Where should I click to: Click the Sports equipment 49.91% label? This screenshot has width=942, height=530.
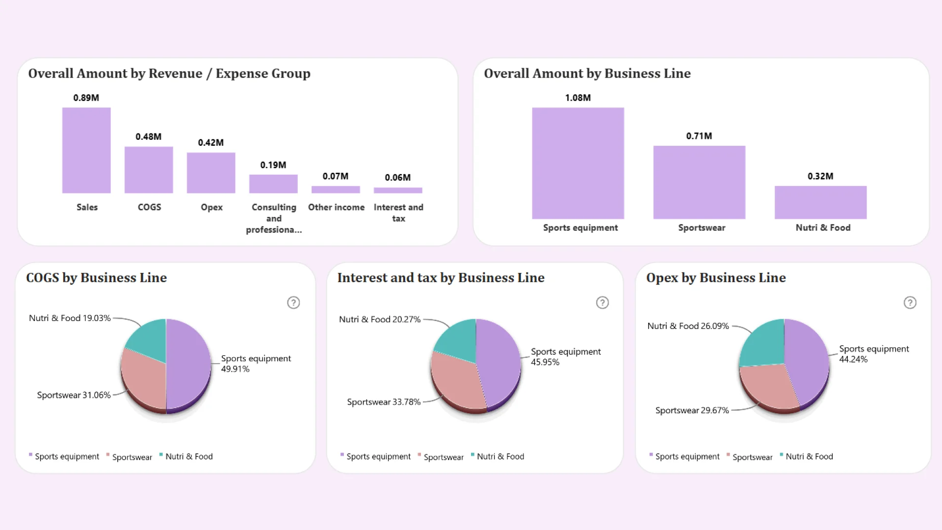coord(256,364)
